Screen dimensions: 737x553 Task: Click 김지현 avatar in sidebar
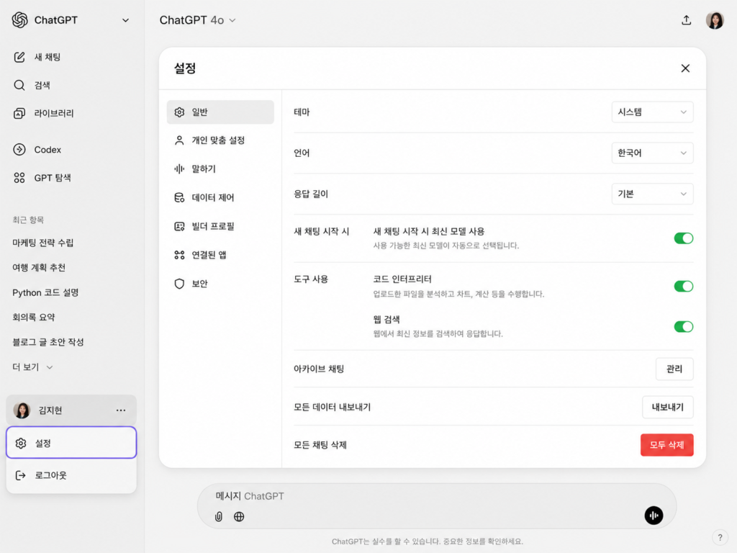point(22,410)
